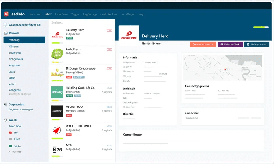Screen dimensions: 274x164
Task: Click the Labels tag icon
Action: coord(6,120)
